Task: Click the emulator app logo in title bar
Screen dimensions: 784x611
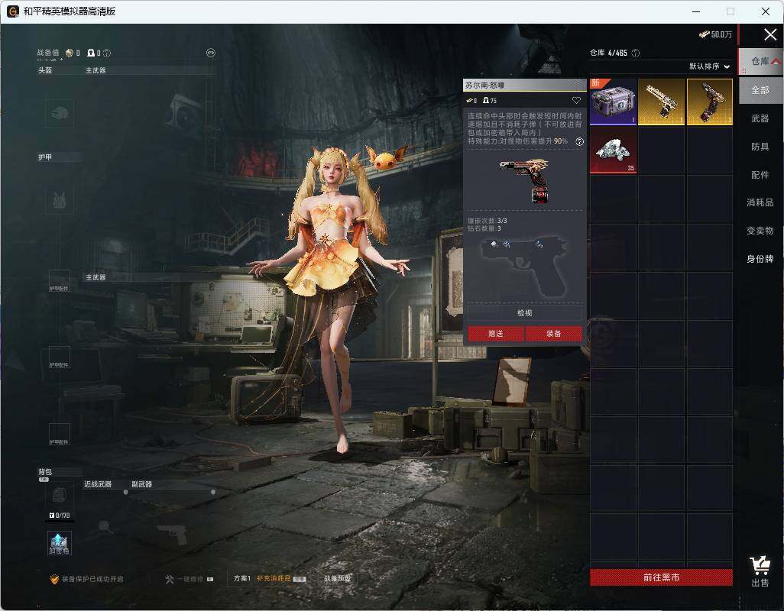Action: (13, 11)
